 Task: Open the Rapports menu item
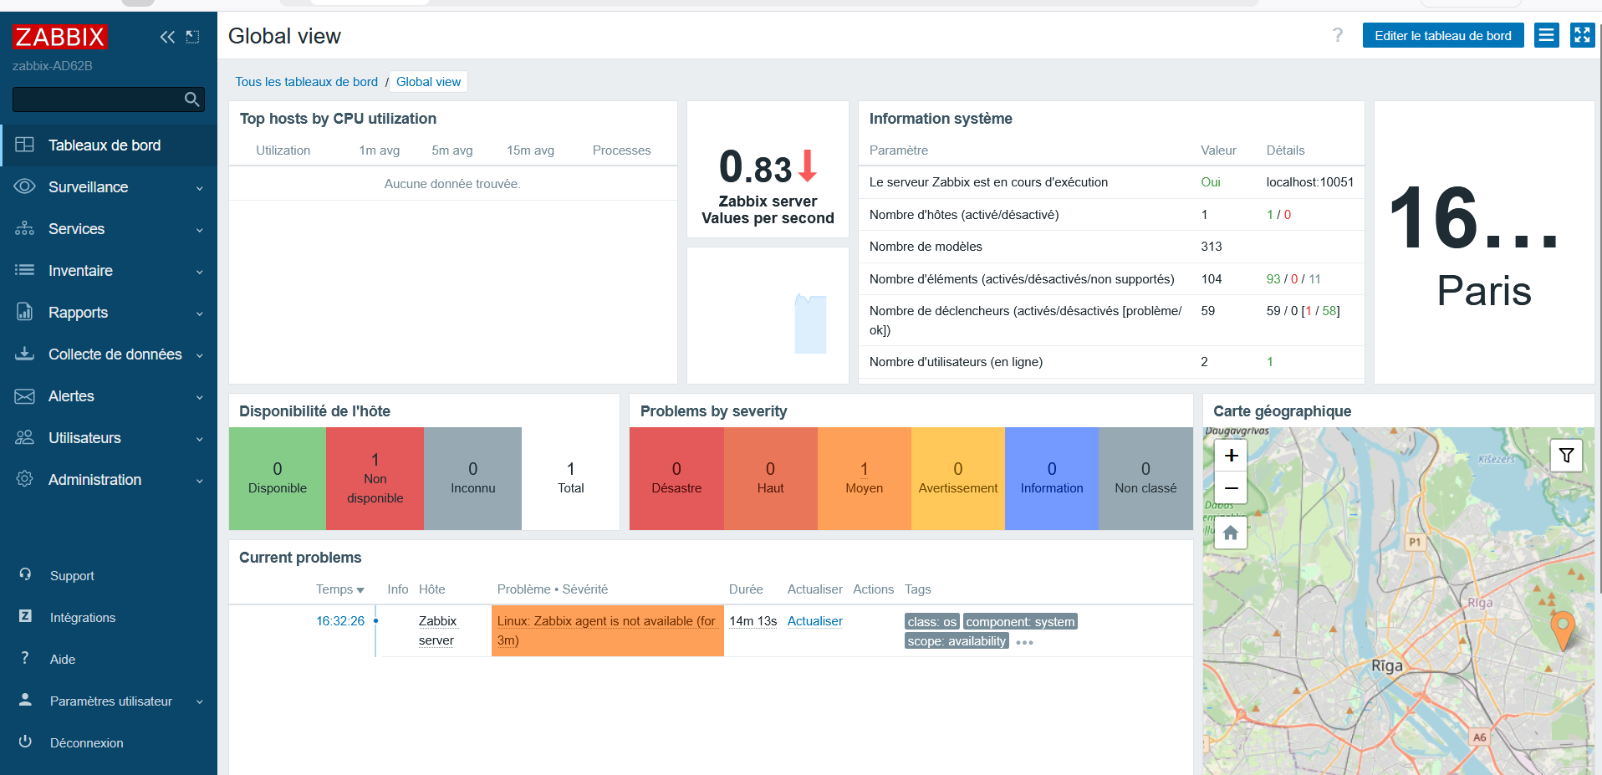coord(78,313)
